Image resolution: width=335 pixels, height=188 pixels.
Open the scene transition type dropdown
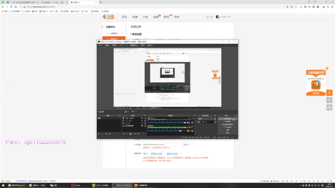click(x=205, y=119)
